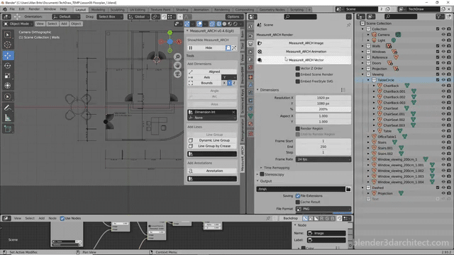Toggle Use Nodes checkbox
The width and height of the screenshot is (454, 255).
tap(62, 218)
